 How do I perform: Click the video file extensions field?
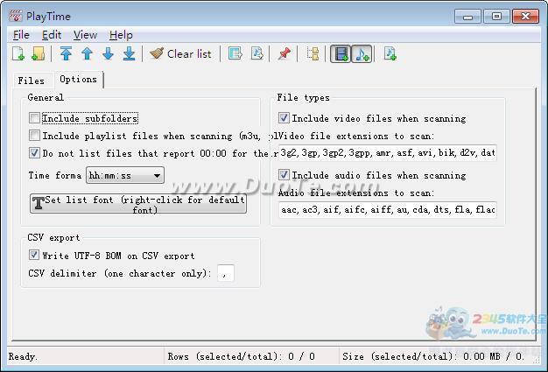tap(388, 153)
